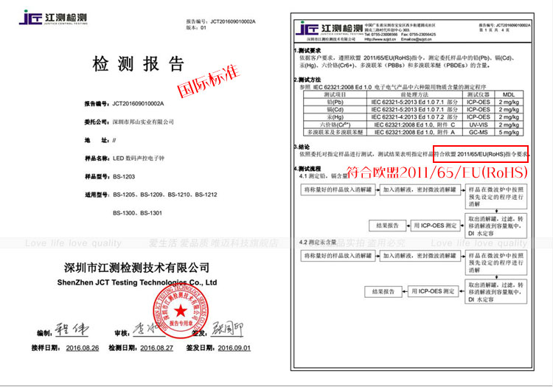The image size is (553, 387).
Task: Select the 版本: 01 line at the cover top
Action: pos(196,27)
